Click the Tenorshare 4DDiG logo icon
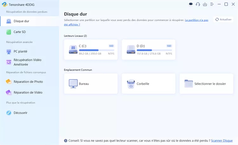 (x=4, y=4)
